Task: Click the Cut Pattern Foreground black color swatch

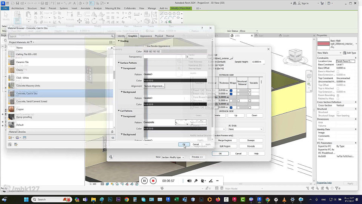Action: tap(175, 129)
